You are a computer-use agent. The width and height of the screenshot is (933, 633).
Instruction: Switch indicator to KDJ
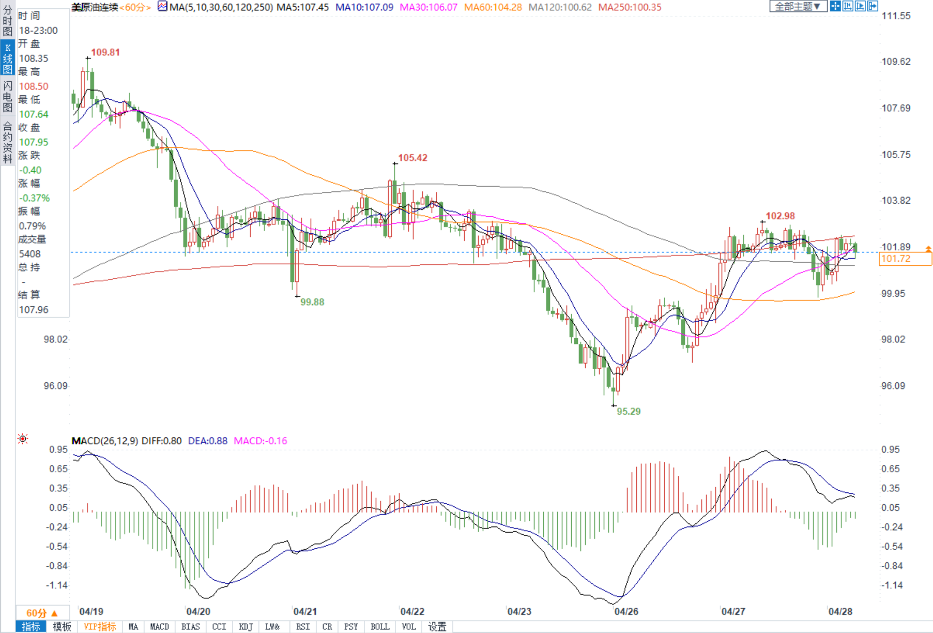246,627
